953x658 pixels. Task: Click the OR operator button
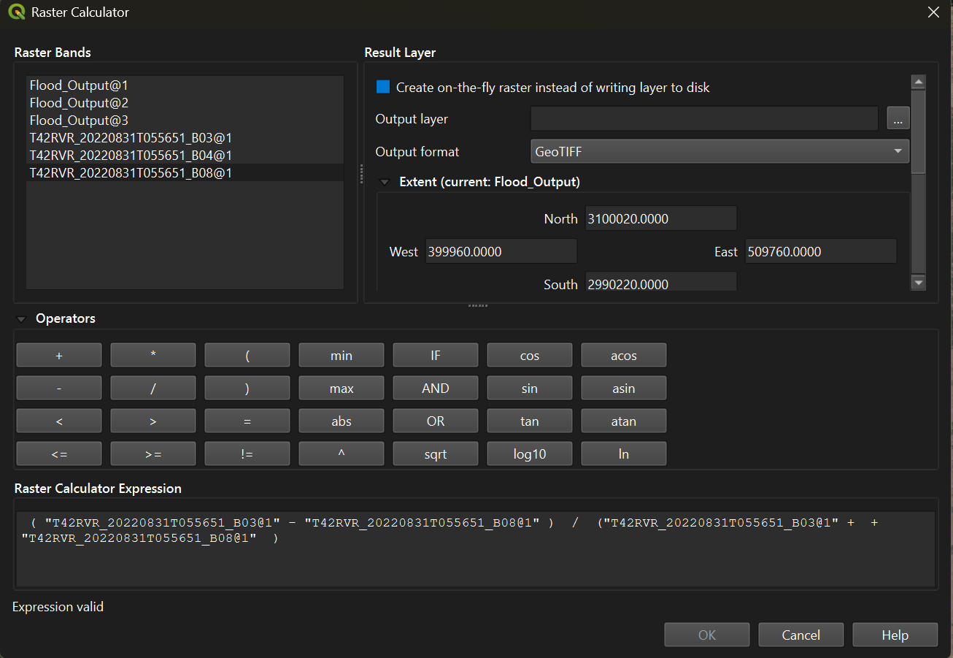pyautogui.click(x=436, y=421)
